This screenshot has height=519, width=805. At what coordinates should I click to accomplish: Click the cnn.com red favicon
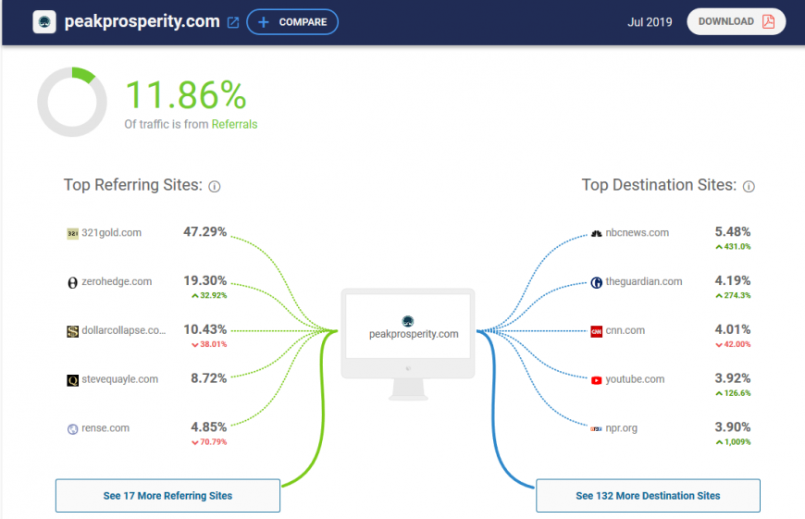click(x=596, y=331)
